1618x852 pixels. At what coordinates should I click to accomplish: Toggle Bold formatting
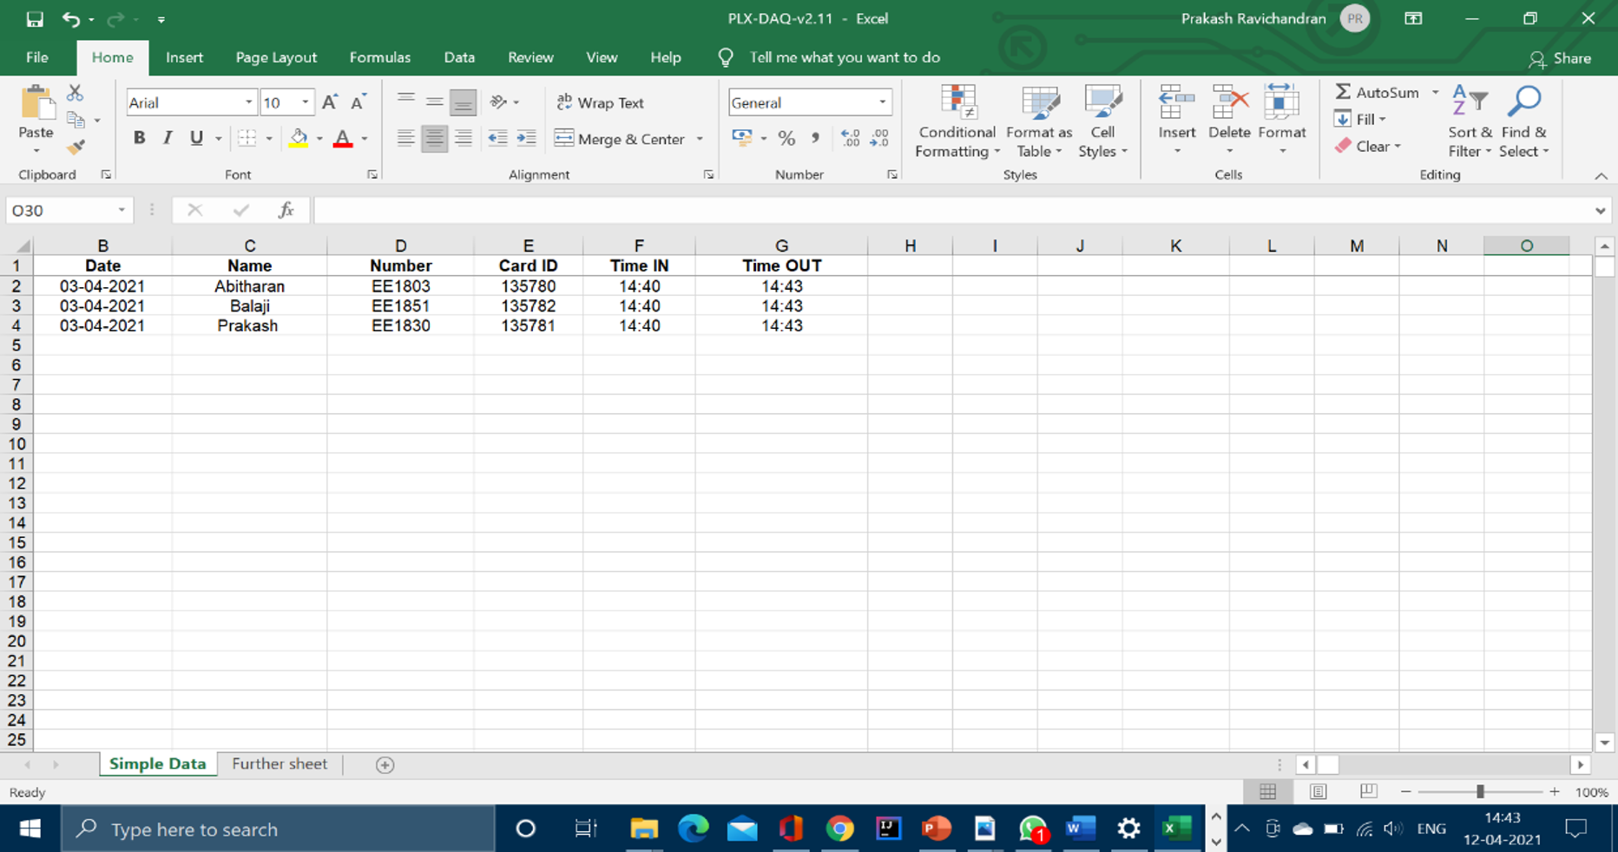tap(139, 138)
